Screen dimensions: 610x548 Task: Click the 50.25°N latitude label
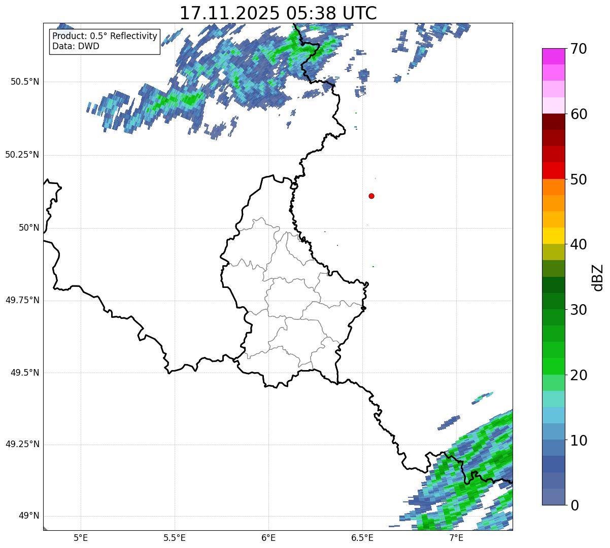coord(22,155)
